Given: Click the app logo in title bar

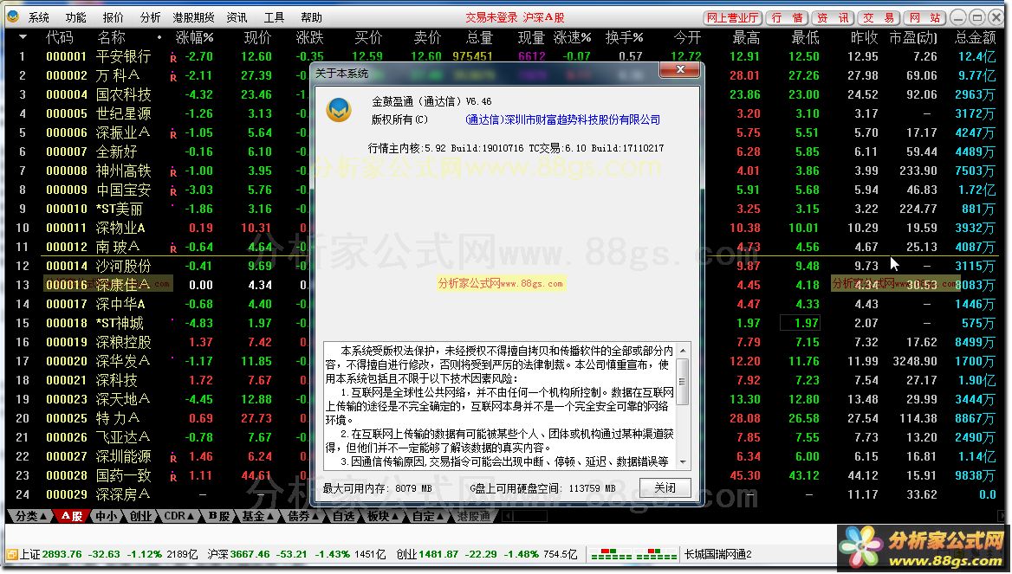Looking at the screenshot, I should pos(12,16).
